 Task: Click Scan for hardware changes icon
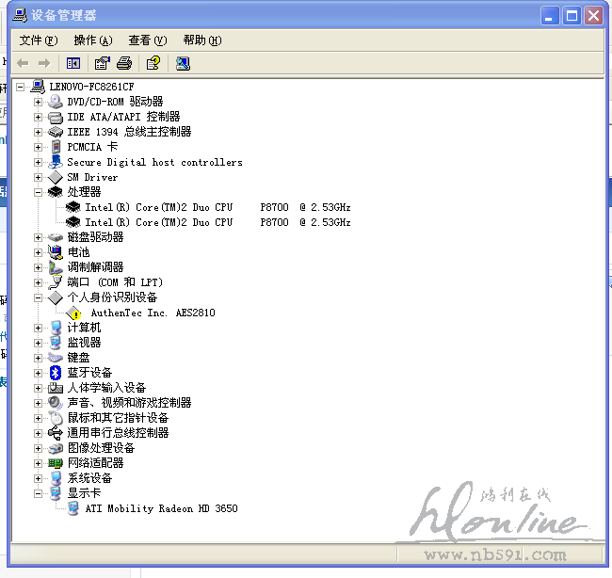click(x=183, y=63)
